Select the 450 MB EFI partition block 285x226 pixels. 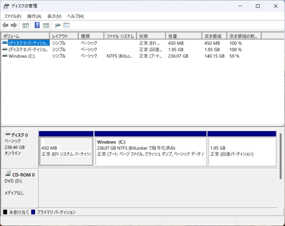[x=66, y=151]
